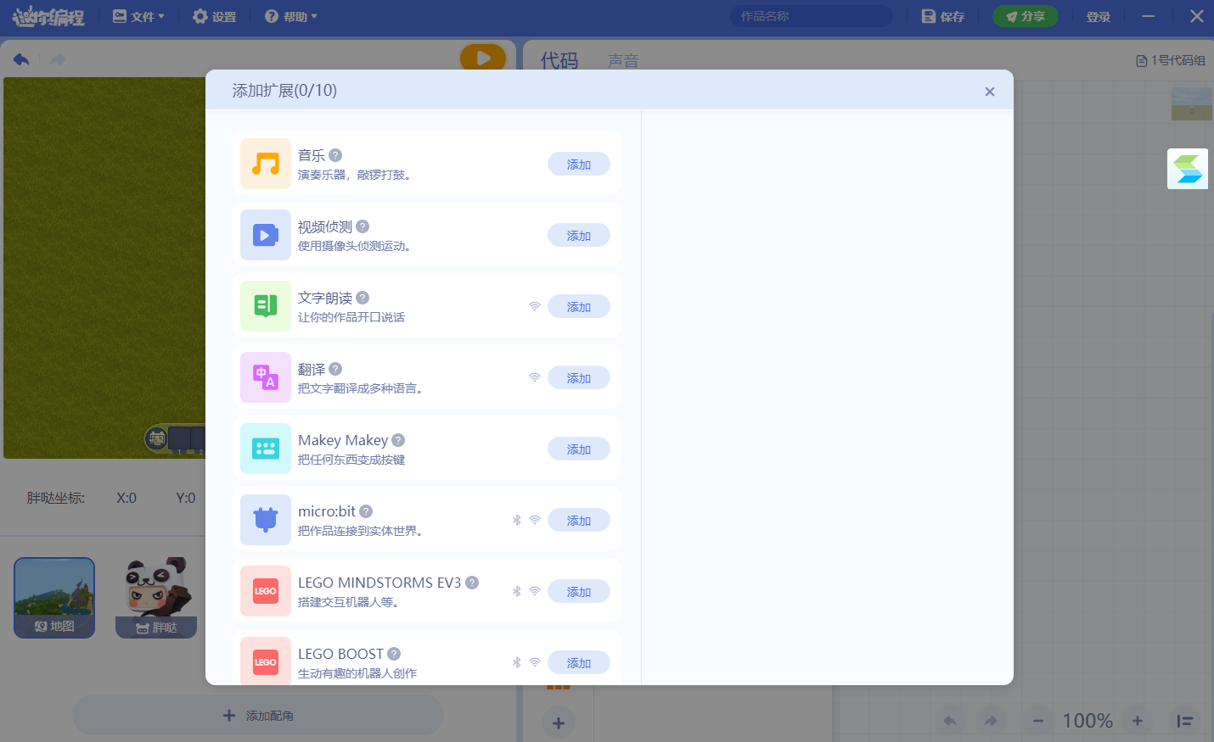
Task: Select the 胖哒 panda character thumbnail
Action: [156, 598]
